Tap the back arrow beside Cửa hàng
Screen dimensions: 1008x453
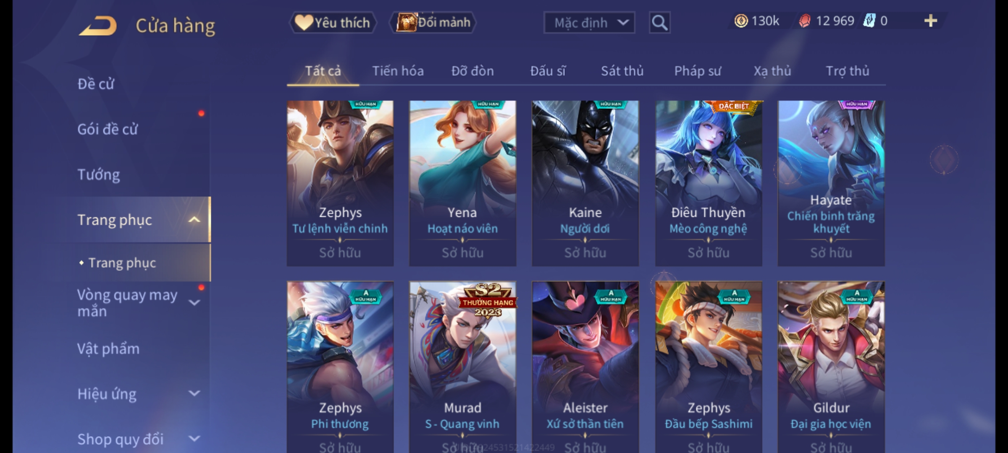(98, 26)
